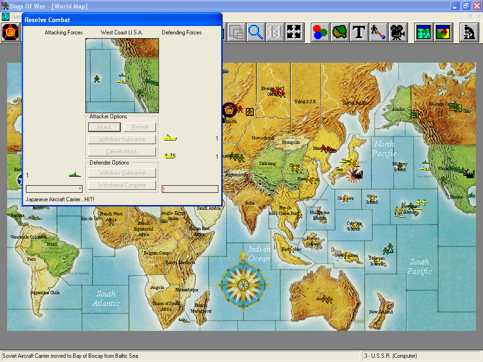This screenshot has height=362, width=483.
Task: Click the 1:1 actual size toolbar icon
Action: pyautogui.click(x=275, y=33)
